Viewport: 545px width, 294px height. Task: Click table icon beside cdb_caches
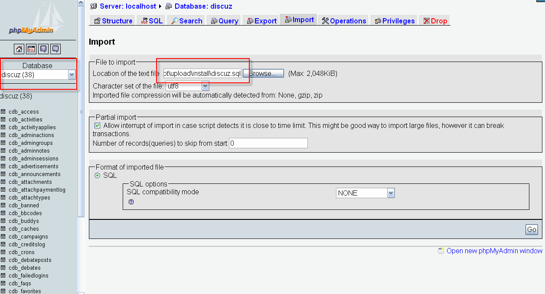point(3,229)
